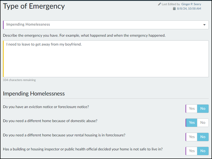The image size is (212, 159).
Task: Click the dropdown arrow for emergency type
Action: coord(204,25)
